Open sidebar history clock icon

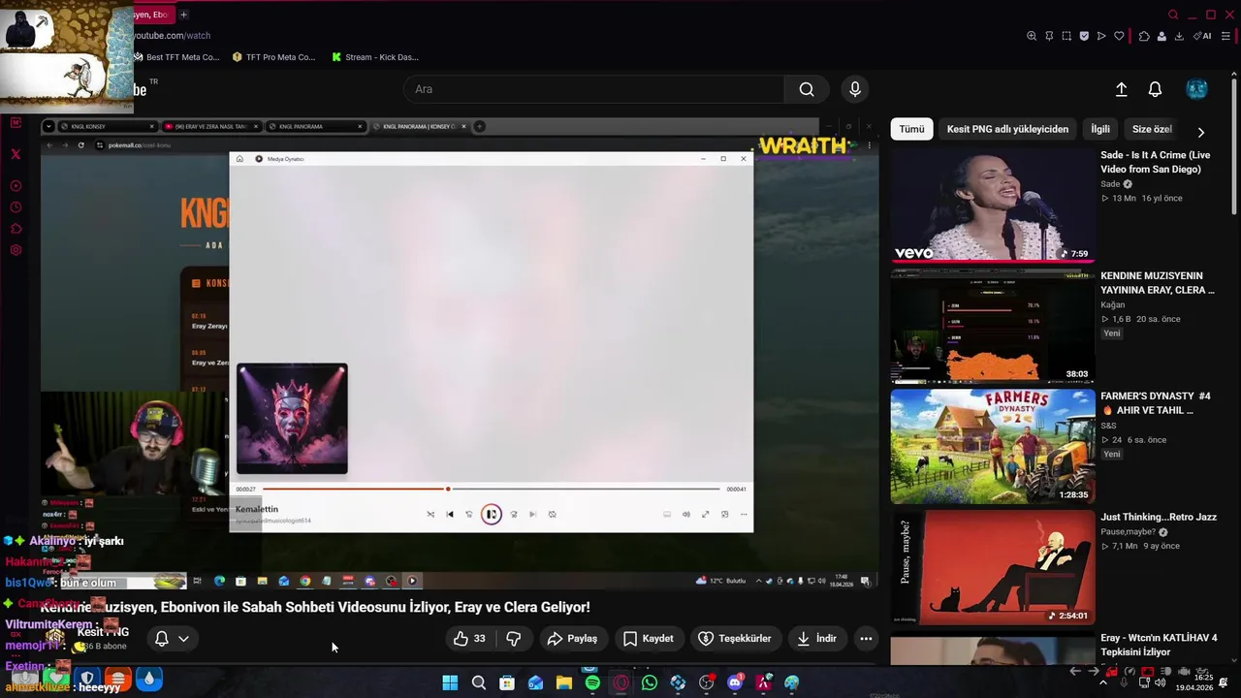coord(16,207)
